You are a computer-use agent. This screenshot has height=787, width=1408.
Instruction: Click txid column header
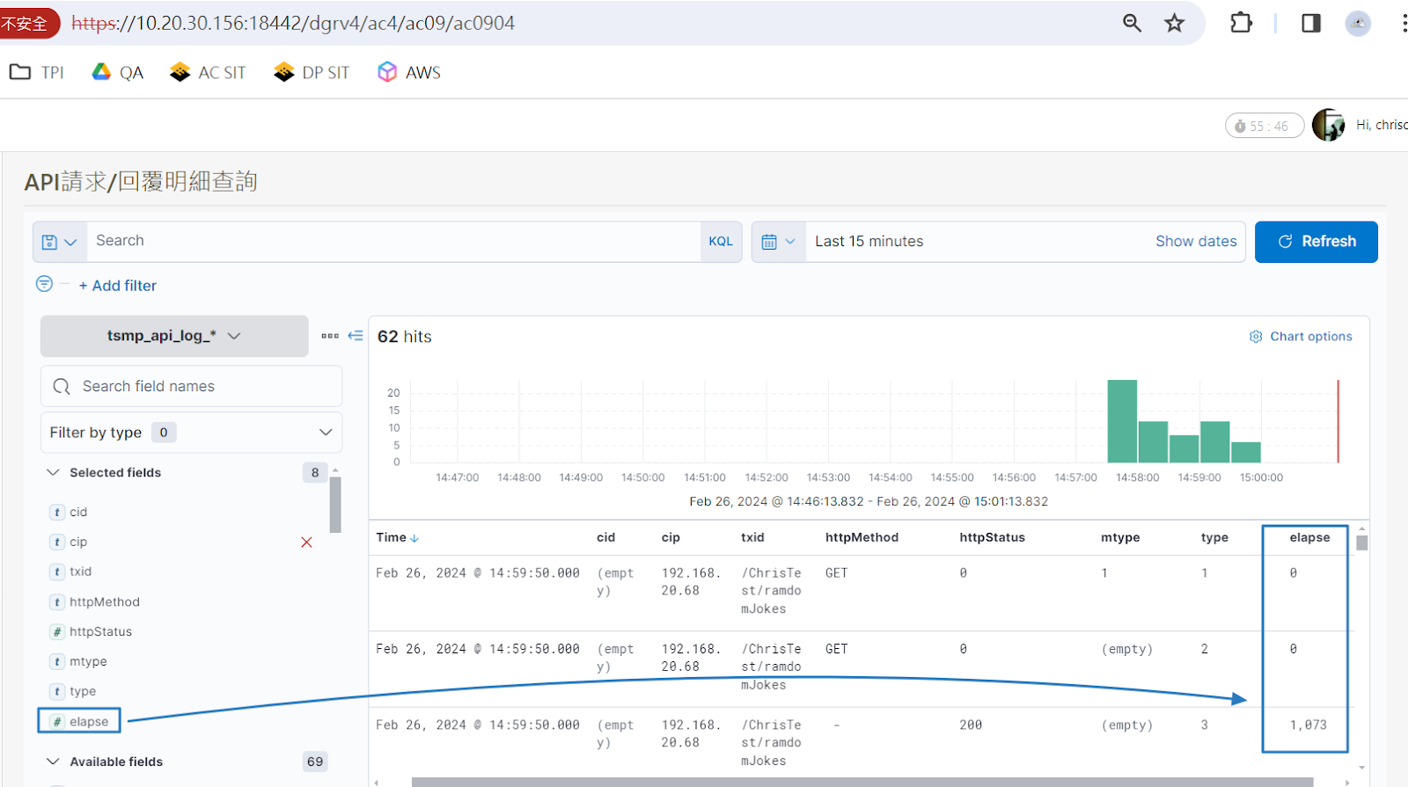tap(752, 537)
